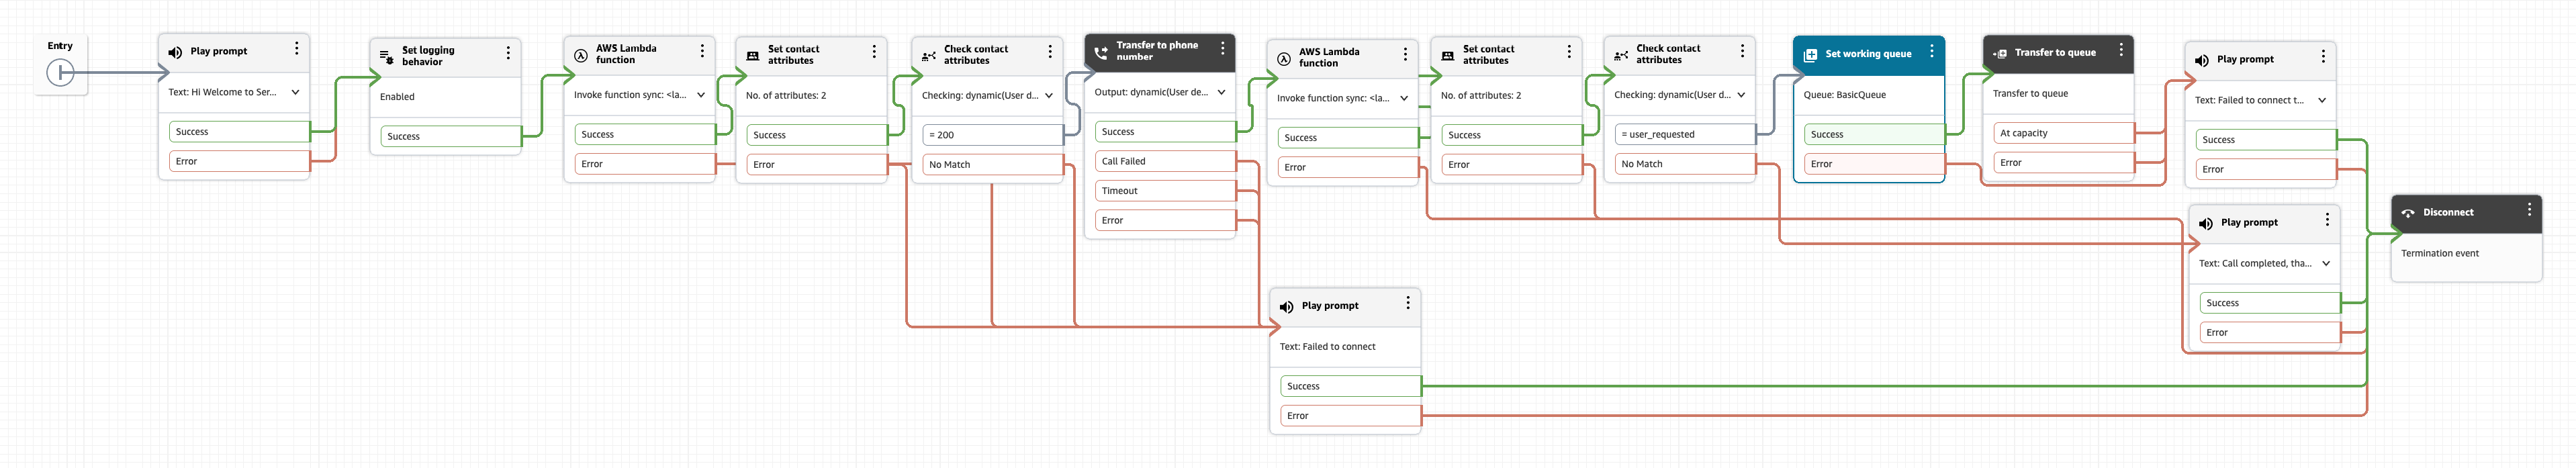
Task: Open three-dot menu of the 'Call completed' Play prompt
Action: [2327, 220]
